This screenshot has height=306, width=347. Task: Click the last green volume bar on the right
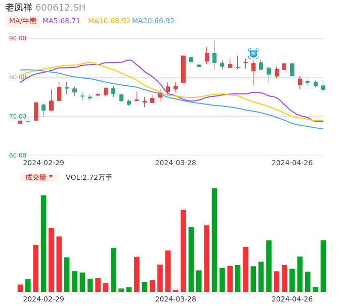323,266
